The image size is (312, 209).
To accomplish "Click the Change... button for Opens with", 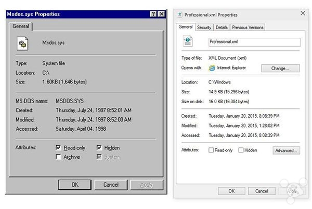I will [280, 68].
